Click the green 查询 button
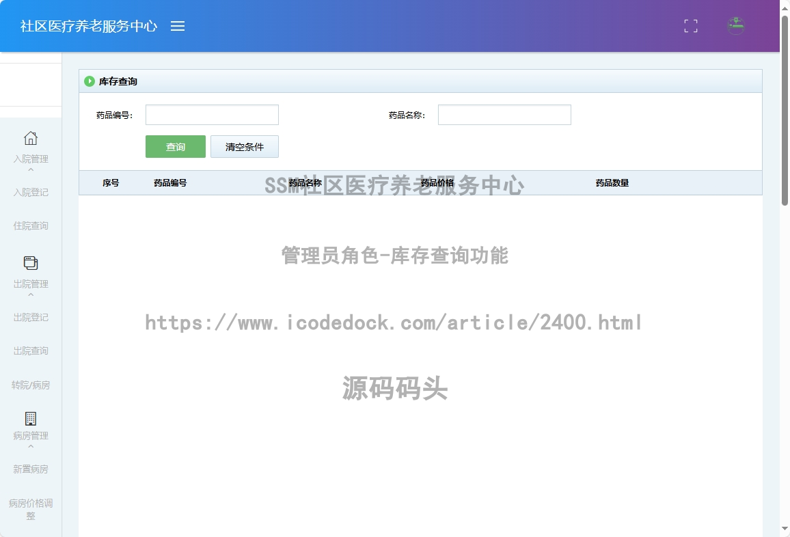Viewport: 790px width, 537px height. click(x=176, y=147)
